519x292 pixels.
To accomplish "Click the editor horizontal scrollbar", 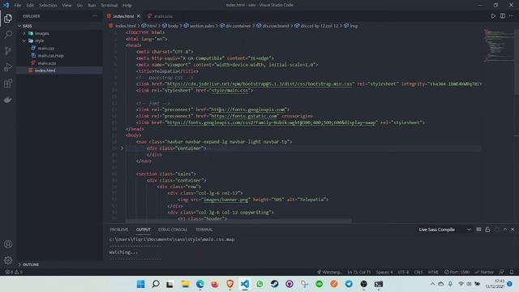I will coord(238,221).
